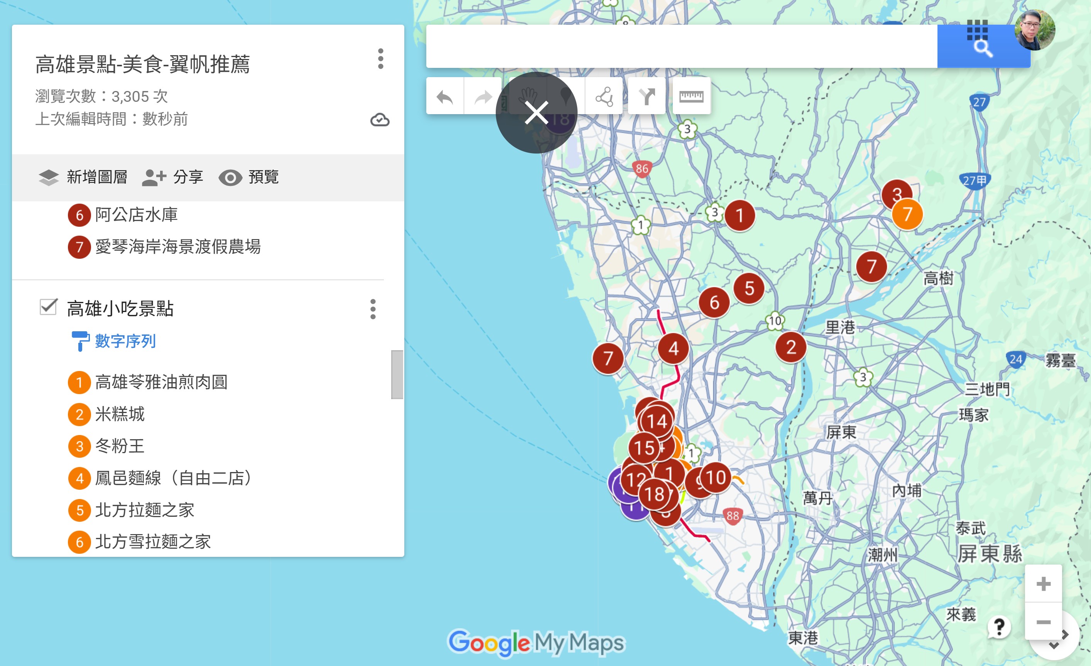Image resolution: width=1091 pixels, height=666 pixels.
Task: Open 高雄小吃景點 layer options menu
Action: coord(373,309)
